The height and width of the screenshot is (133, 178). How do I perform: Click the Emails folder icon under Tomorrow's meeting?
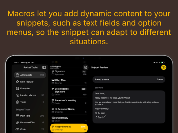click(x=53, y=103)
